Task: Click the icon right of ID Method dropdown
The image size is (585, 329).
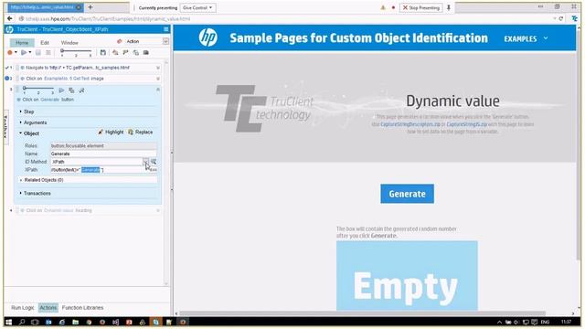Action: pyautogui.click(x=154, y=162)
